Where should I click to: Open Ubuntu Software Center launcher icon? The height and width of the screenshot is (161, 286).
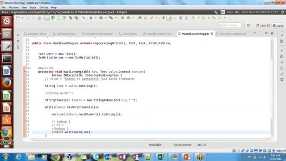(x=7, y=120)
